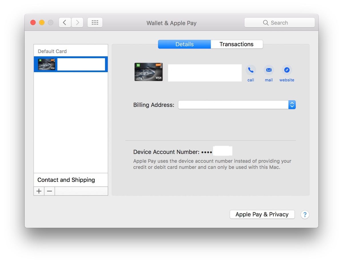
Task: Select the Details tab
Action: 184,44
